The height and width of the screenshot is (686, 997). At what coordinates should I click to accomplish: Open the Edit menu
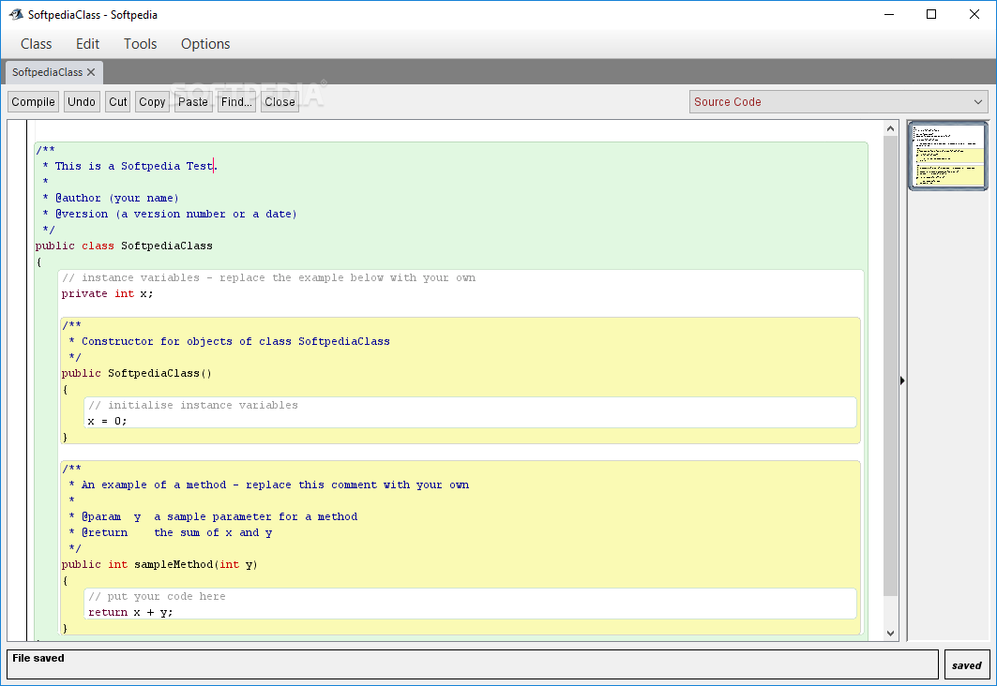[88, 44]
